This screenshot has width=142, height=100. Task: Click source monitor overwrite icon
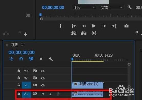(x=6, y=34)
